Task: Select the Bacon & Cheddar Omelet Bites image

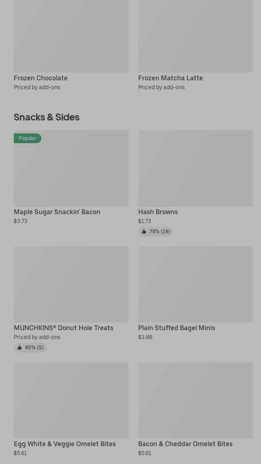Action: click(x=195, y=400)
